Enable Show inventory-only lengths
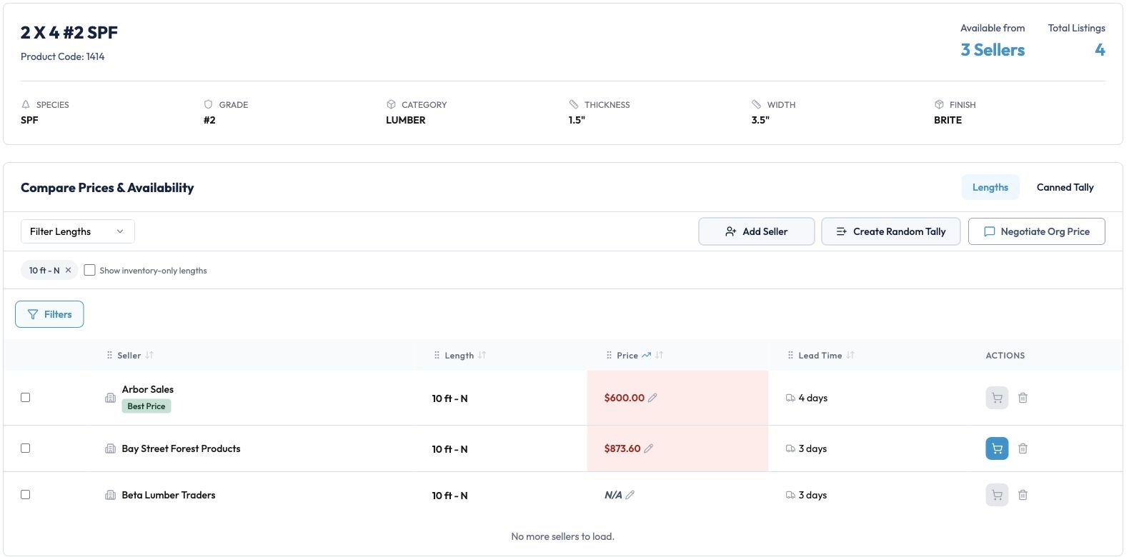The width and height of the screenshot is (1129, 557). coord(89,270)
